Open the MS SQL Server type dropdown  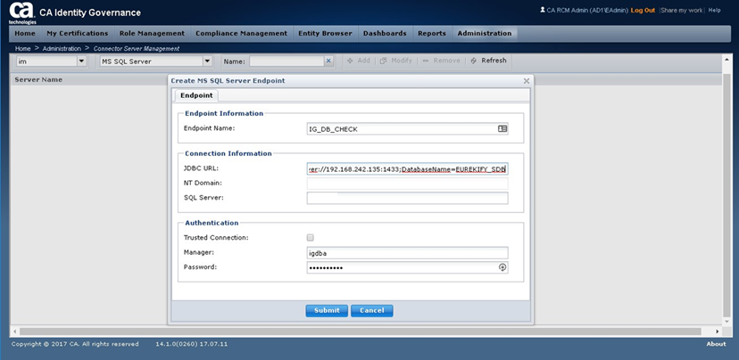pos(207,61)
